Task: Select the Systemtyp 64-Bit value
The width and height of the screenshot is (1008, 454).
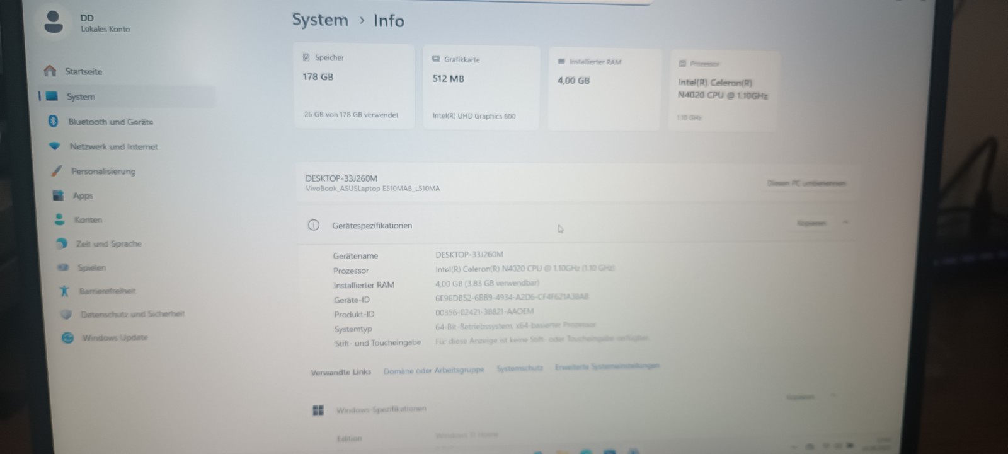Action: click(515, 326)
